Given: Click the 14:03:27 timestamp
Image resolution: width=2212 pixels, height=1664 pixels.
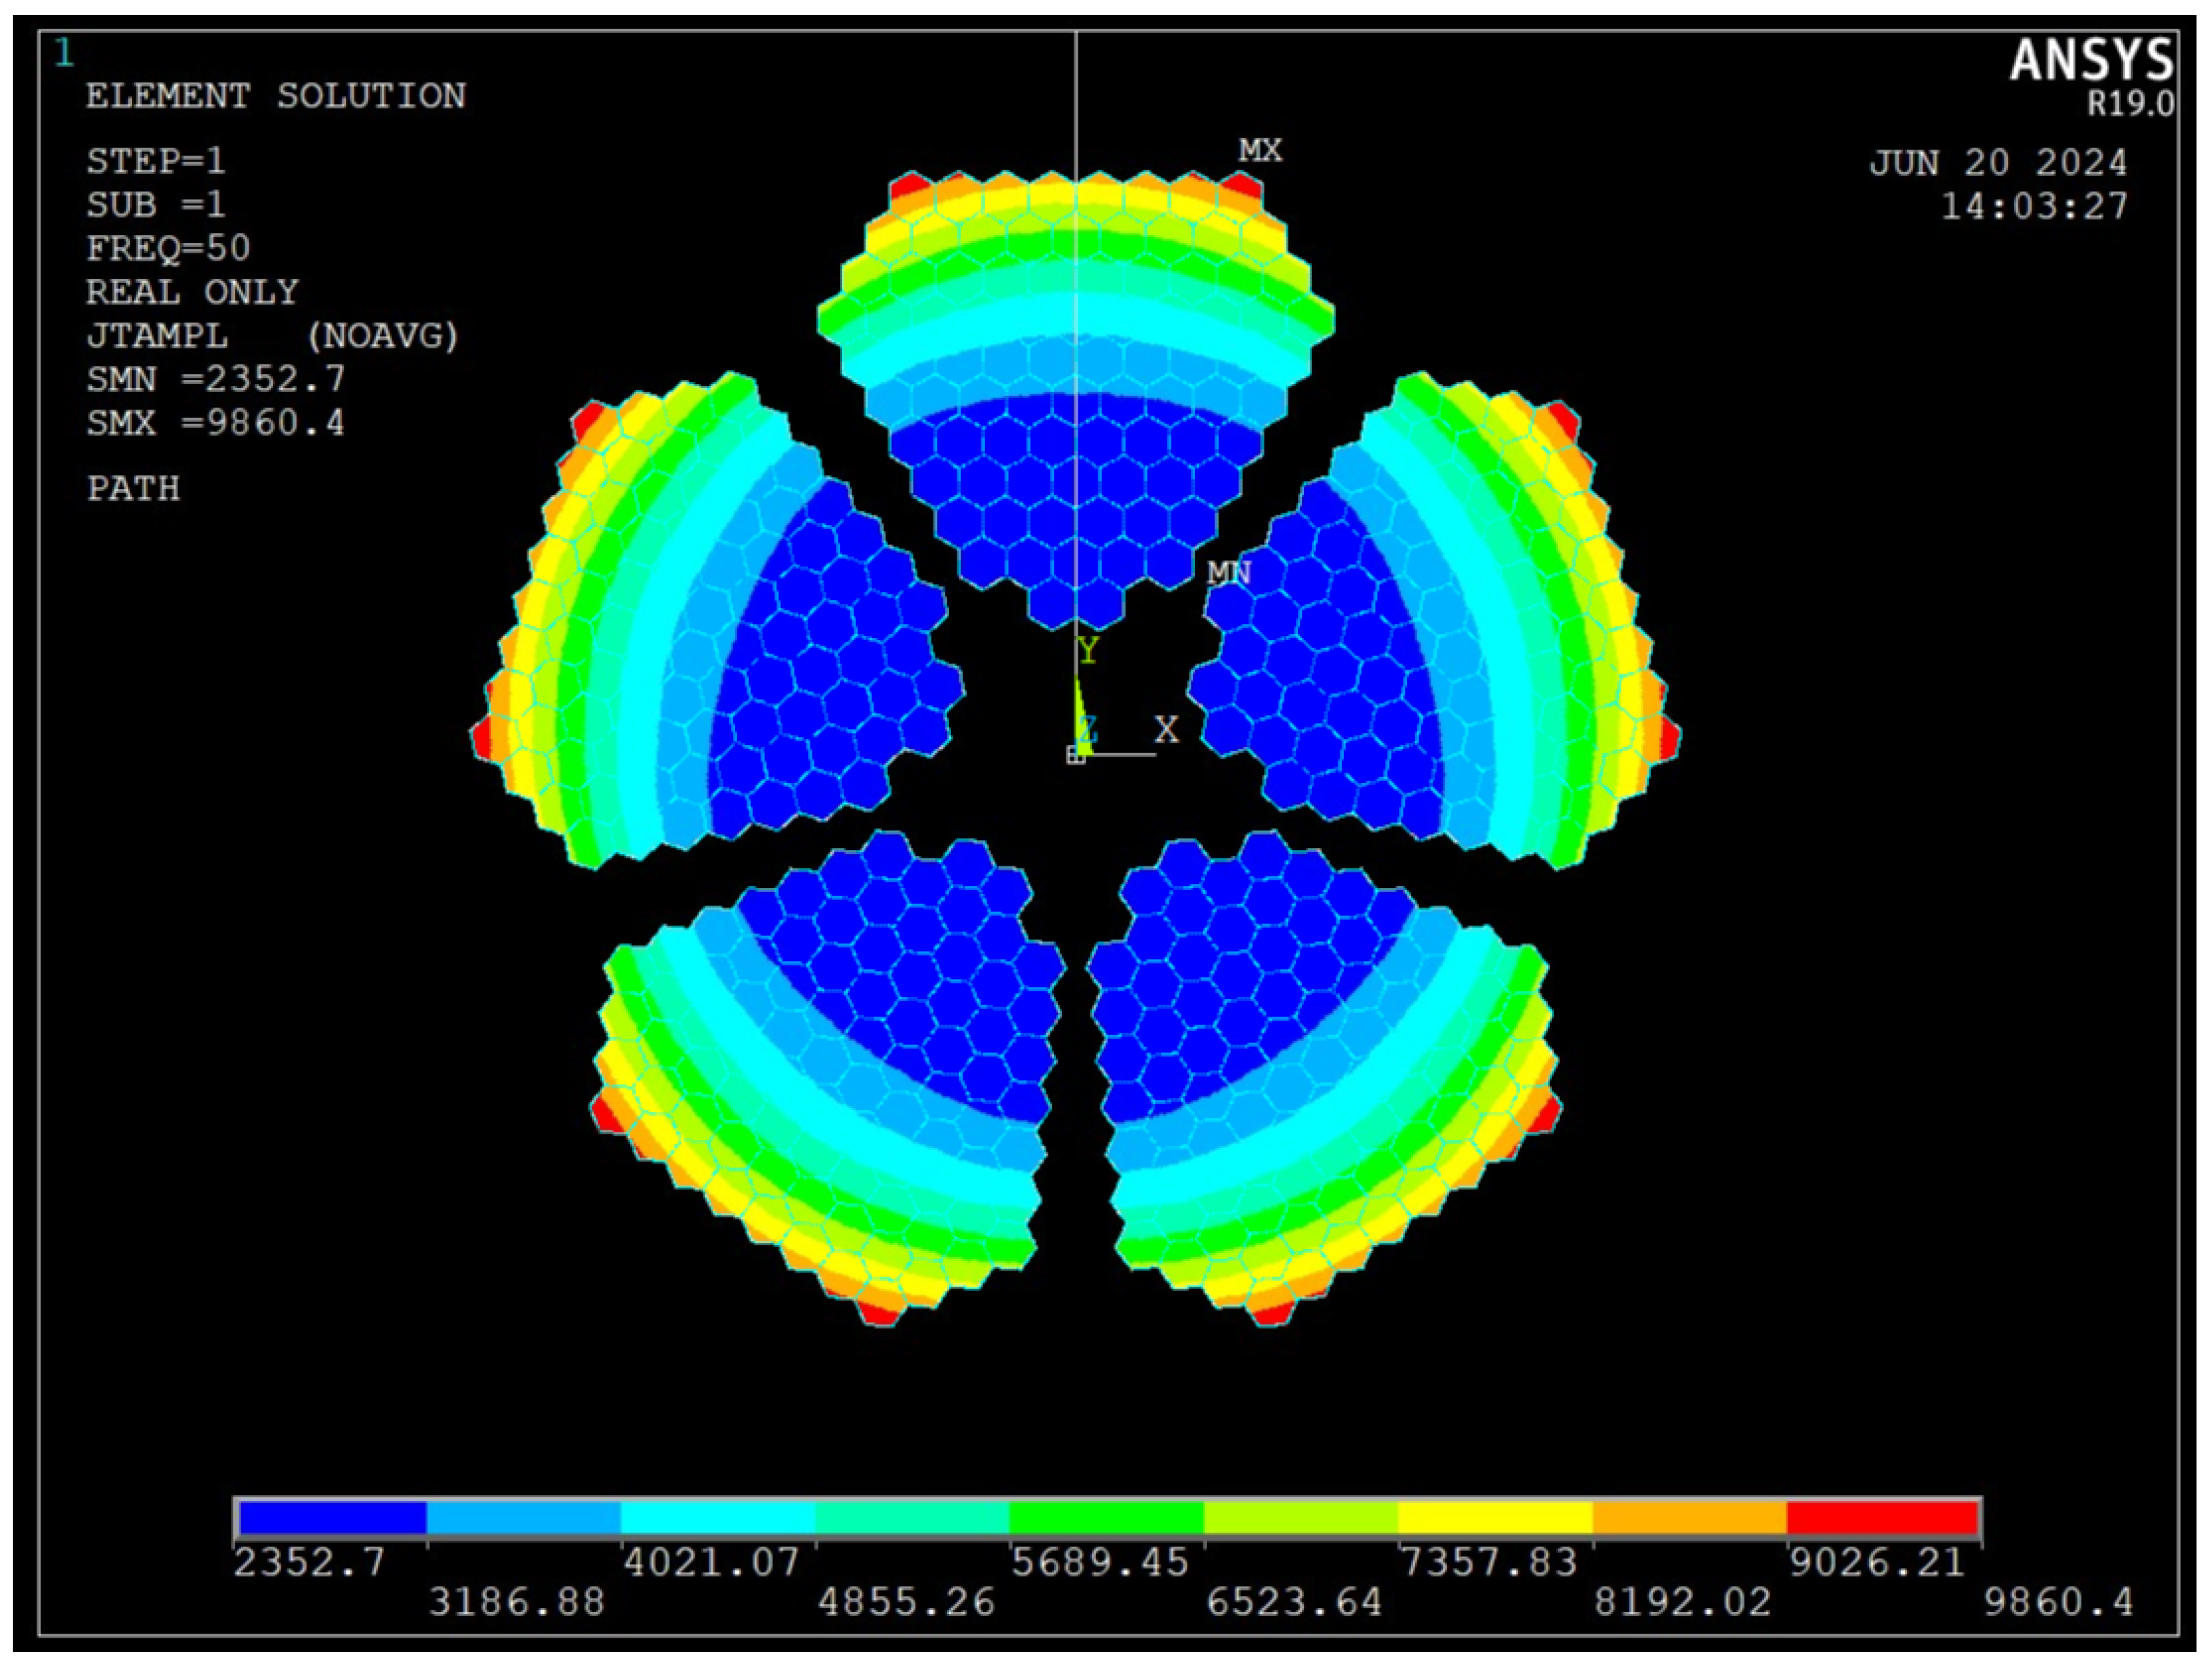Looking at the screenshot, I should click(x=2035, y=206).
